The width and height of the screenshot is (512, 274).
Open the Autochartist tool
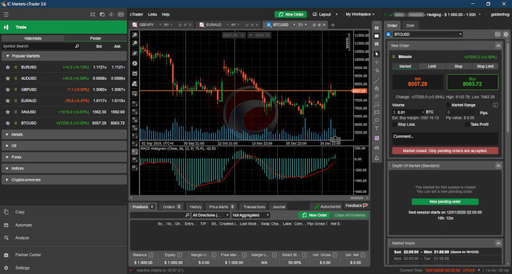[326, 207]
